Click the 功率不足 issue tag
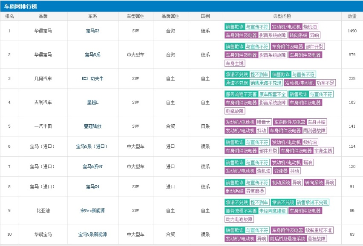Viewport: 363px width, 246px height. pyautogui.click(x=325, y=83)
